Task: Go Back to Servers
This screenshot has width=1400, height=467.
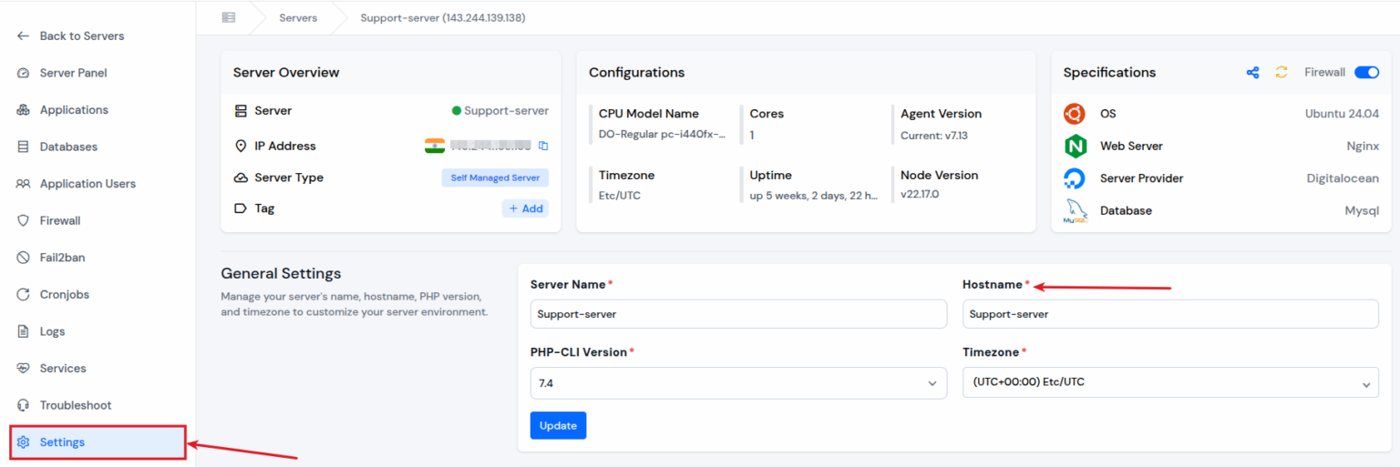Action: 81,36
